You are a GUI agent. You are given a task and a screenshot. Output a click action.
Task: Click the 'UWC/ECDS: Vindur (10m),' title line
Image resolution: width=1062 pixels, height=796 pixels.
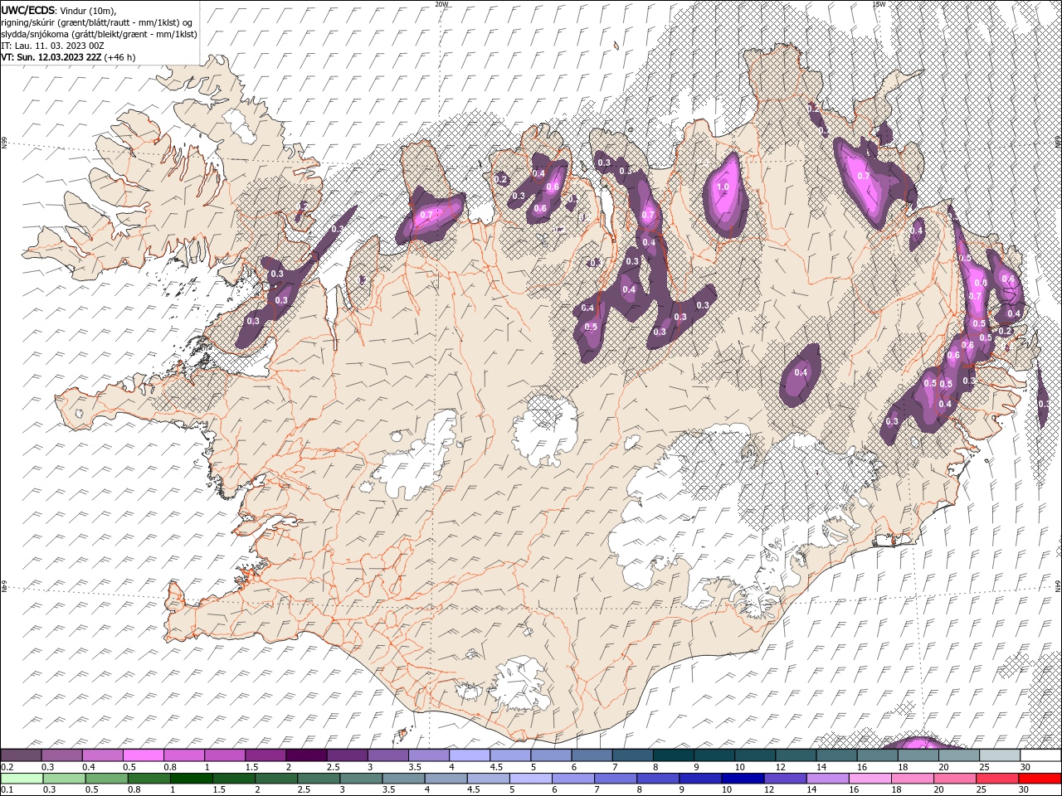(60, 10)
